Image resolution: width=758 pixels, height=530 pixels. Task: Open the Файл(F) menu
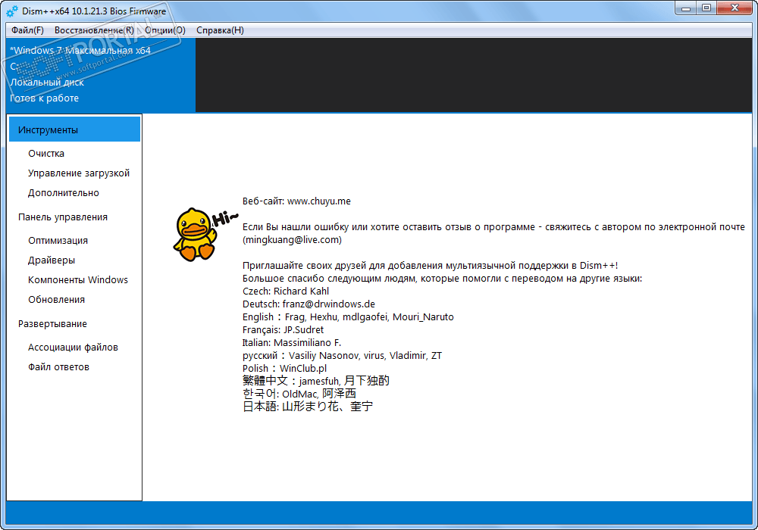click(x=27, y=30)
